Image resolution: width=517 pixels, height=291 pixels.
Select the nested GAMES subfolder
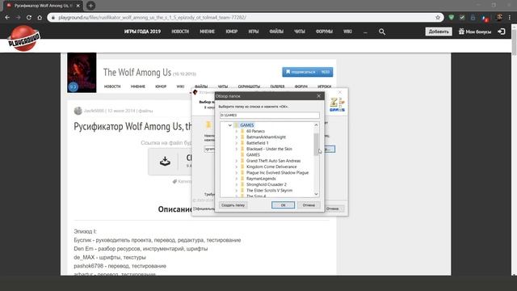pos(253,155)
